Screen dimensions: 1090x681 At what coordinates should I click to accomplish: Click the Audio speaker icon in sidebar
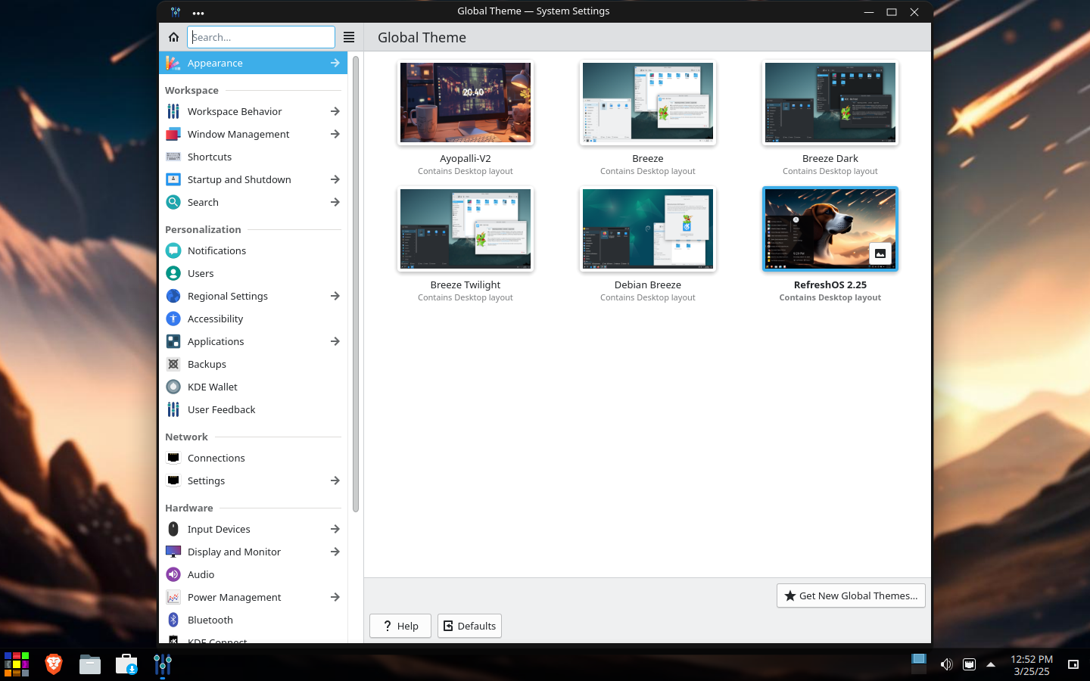pyautogui.click(x=173, y=574)
